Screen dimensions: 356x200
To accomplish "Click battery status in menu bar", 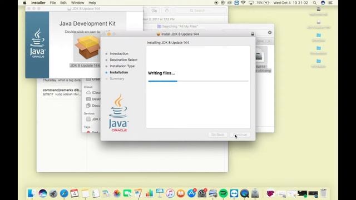I will [263, 3].
